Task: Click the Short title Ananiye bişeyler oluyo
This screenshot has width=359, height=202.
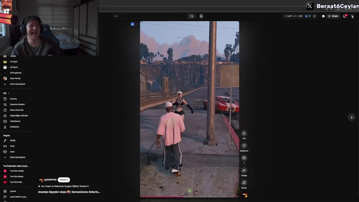Action: pos(69,192)
